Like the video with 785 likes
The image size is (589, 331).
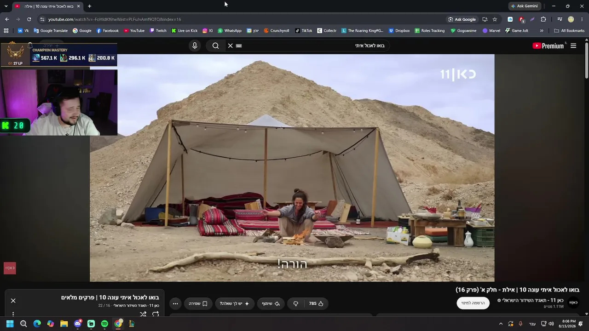316,303
